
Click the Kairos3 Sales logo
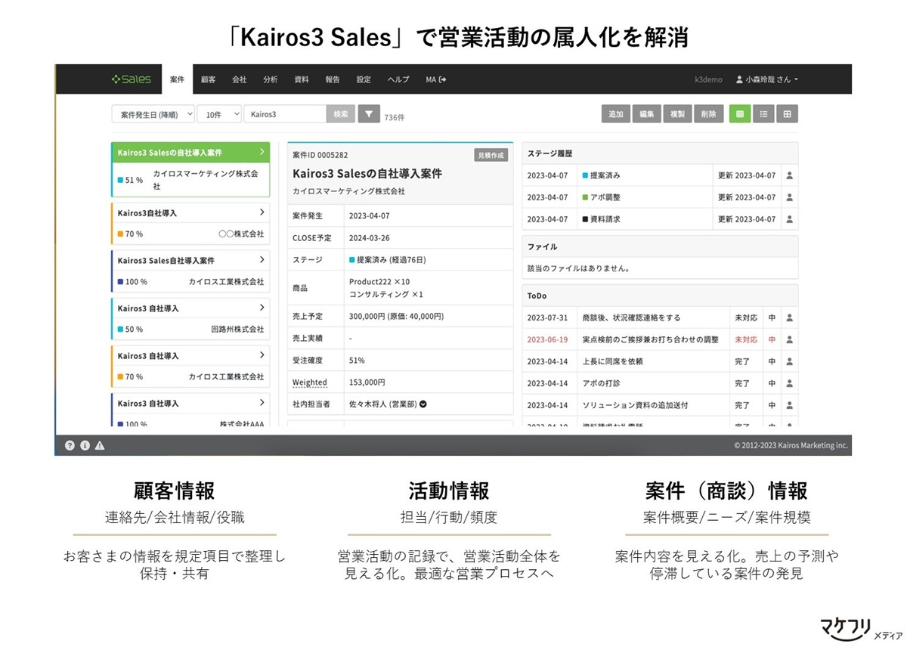pyautogui.click(x=131, y=79)
